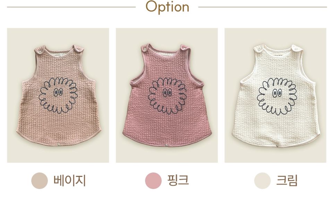Open the beige vest product image
Image resolution: width=333 pixels, height=221 pixels.
click(x=58, y=95)
